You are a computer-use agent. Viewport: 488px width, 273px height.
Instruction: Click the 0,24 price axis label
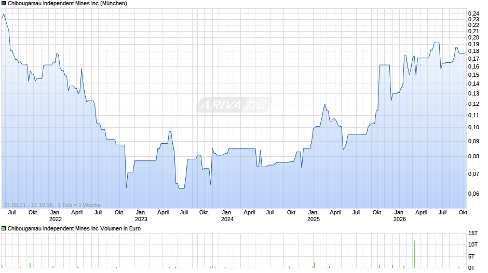coord(473,13)
